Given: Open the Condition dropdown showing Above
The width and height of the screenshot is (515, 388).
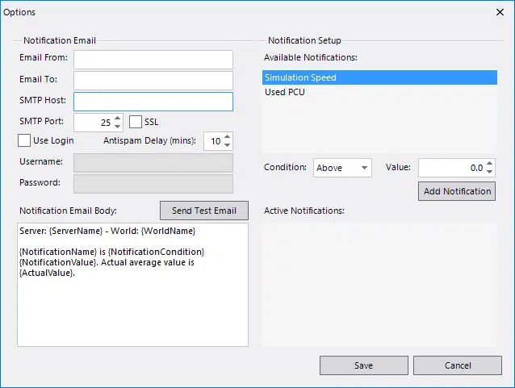Looking at the screenshot, I should point(342,168).
